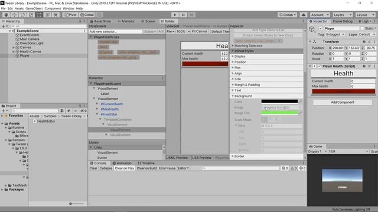
Task: Click the Add Component button
Action: point(343,102)
